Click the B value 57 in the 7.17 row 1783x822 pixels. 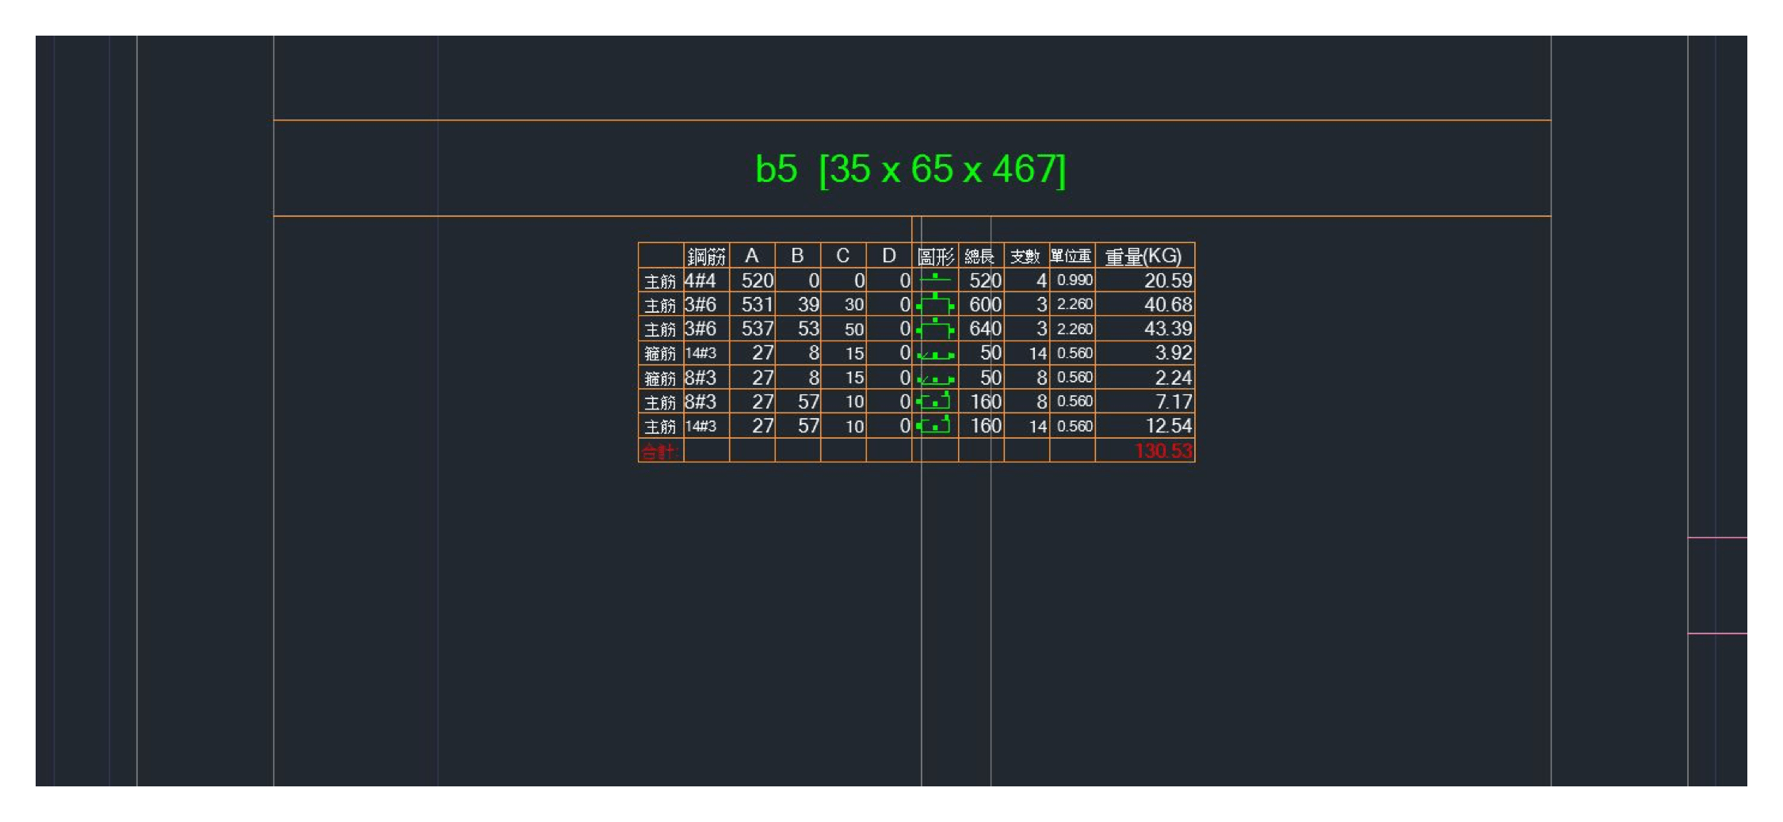808,401
